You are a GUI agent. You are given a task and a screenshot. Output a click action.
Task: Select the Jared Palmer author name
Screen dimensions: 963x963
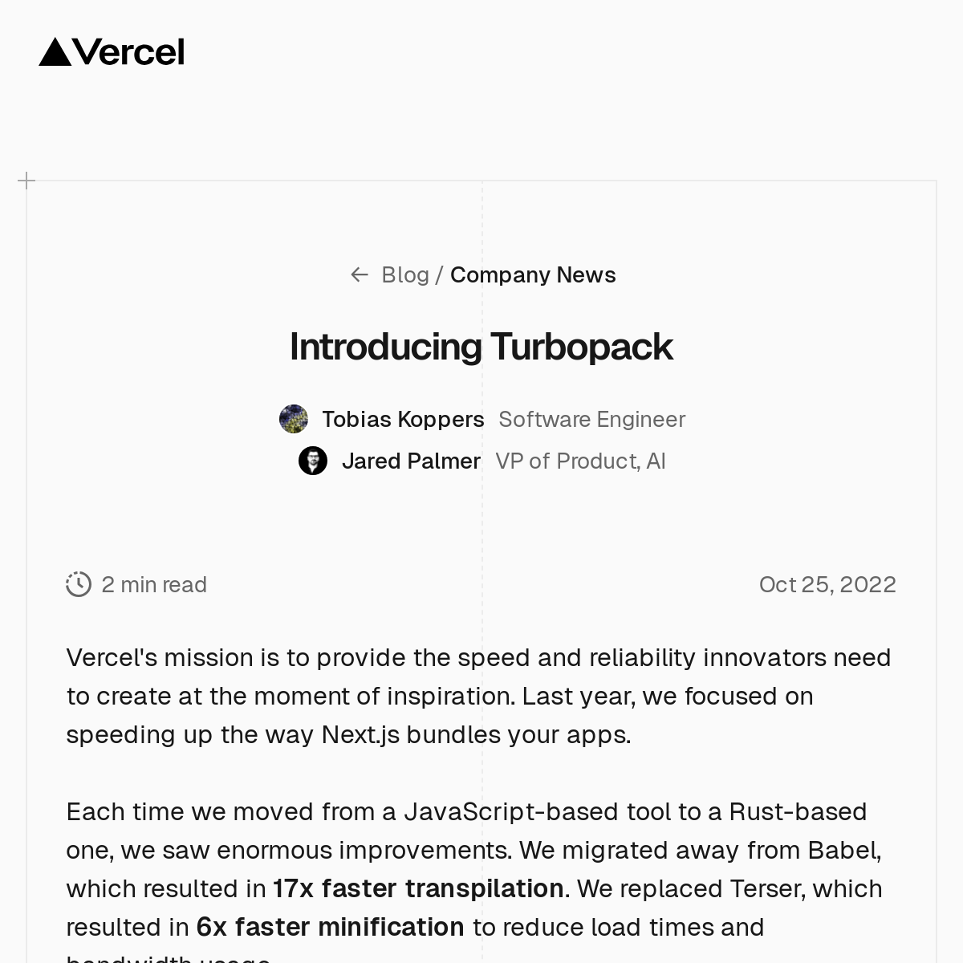411,461
